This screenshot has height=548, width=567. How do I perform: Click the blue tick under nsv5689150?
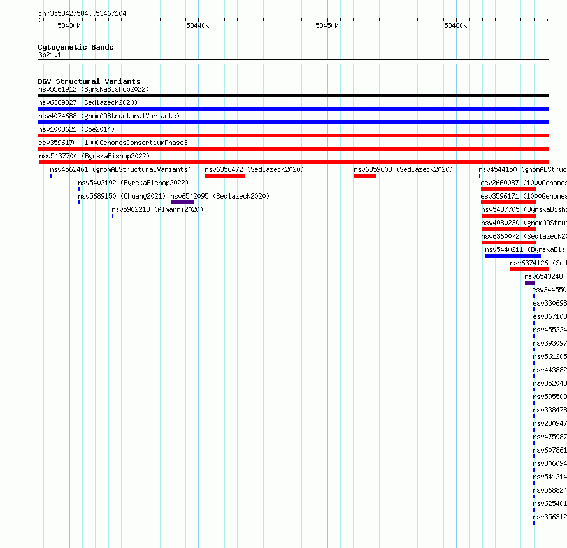[79, 202]
